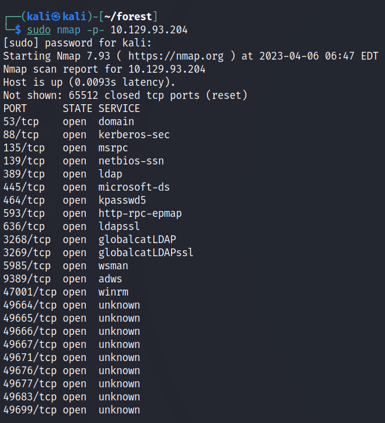Click the globalcatLDAPssl service name
Screen dimensions: 385x423
click(146, 253)
